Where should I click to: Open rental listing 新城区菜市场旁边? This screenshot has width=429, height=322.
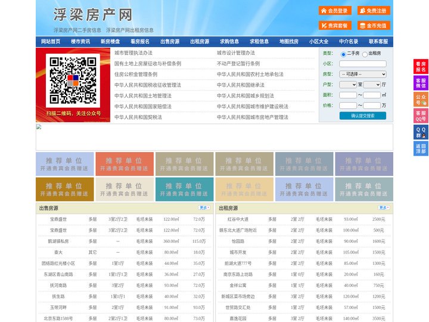[238, 296]
